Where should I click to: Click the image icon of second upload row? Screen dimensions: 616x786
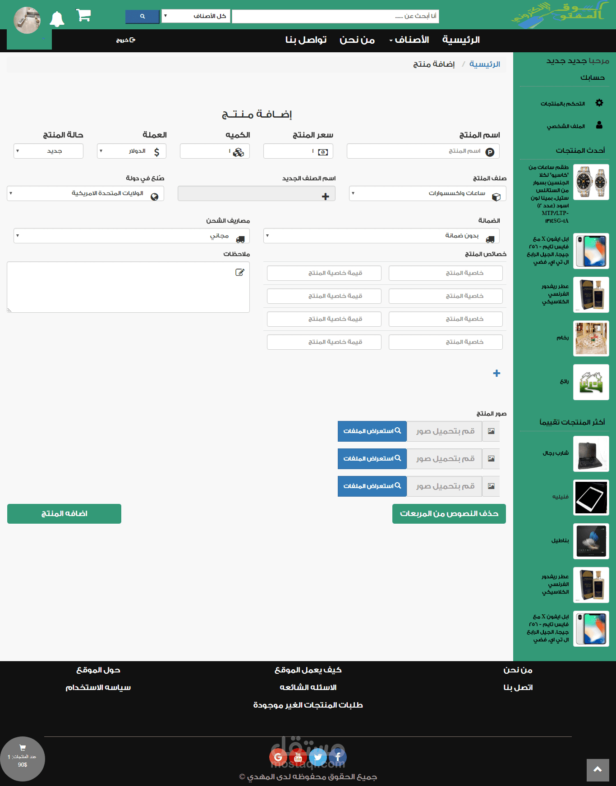click(491, 459)
